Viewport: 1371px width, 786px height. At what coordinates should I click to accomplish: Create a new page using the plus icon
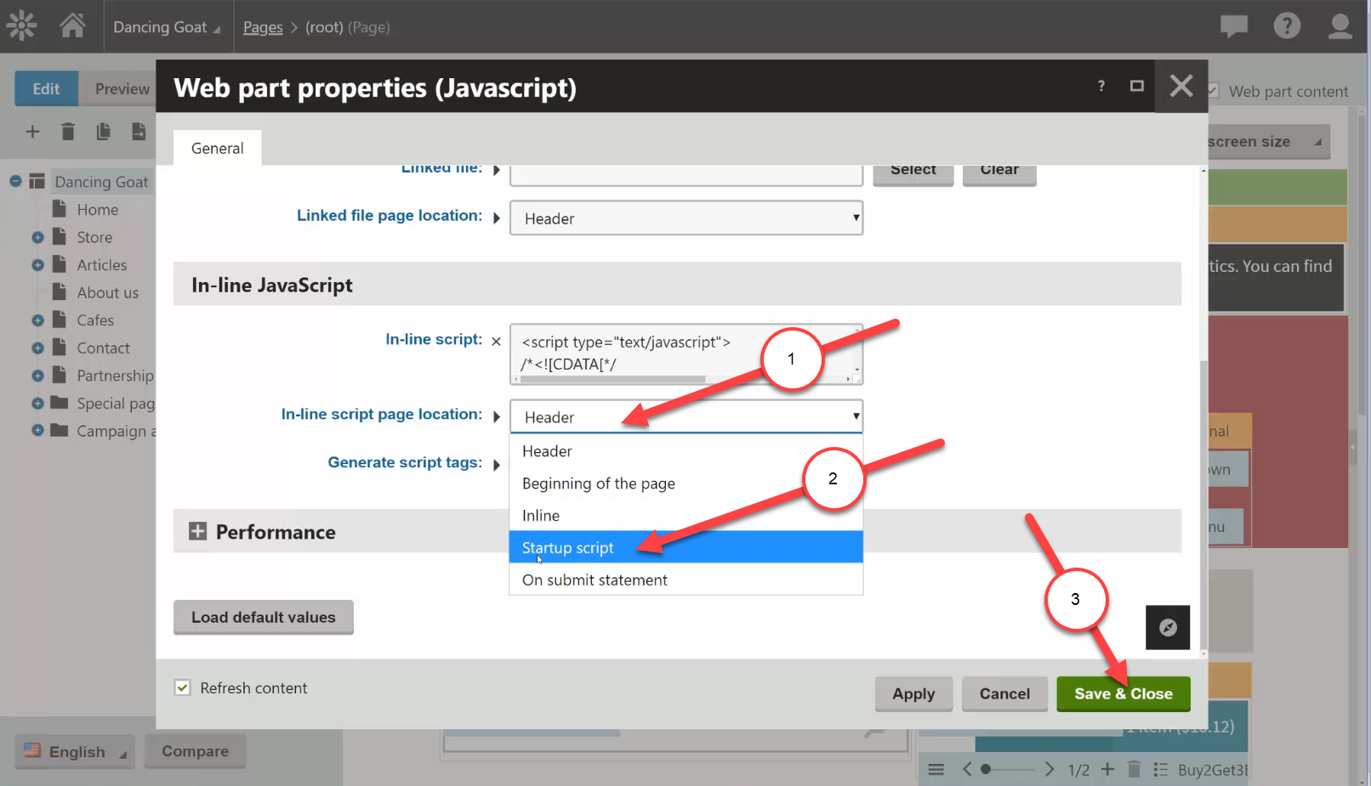pos(32,132)
